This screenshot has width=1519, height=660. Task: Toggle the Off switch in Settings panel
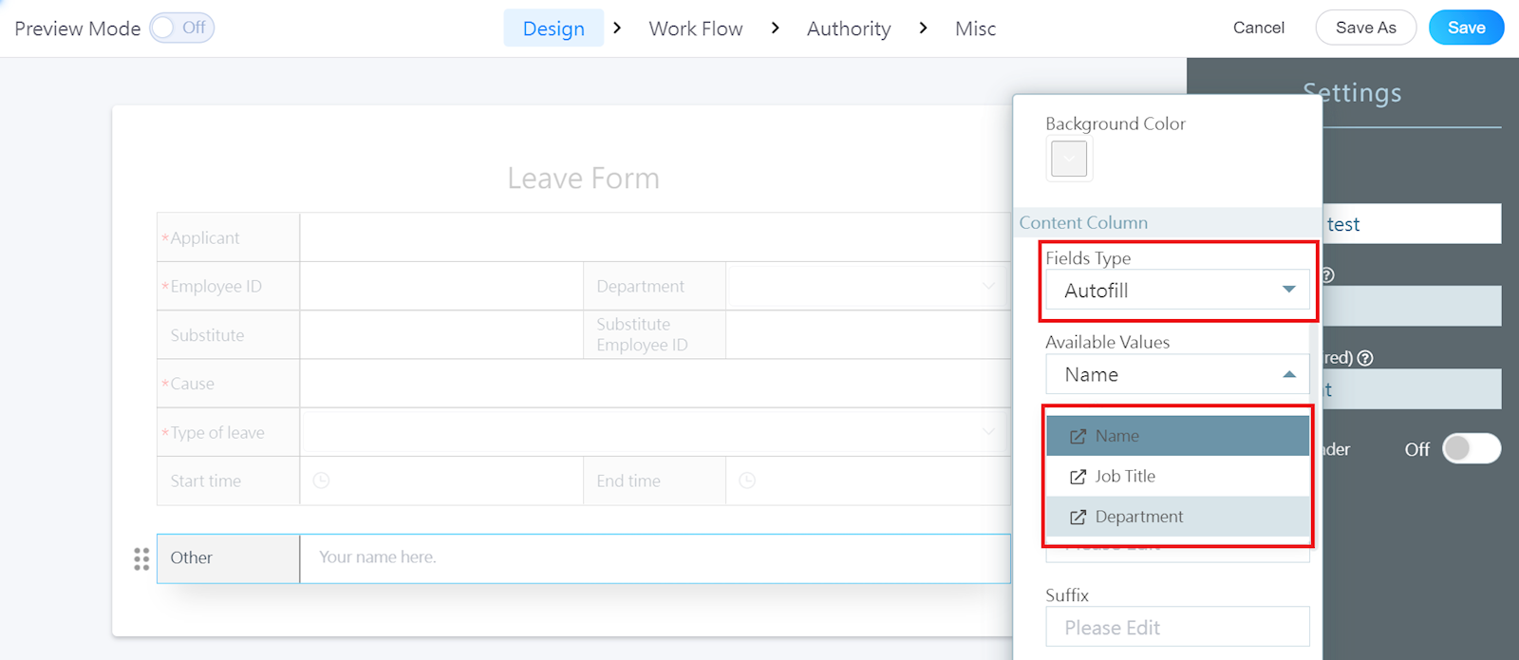pos(1471,449)
